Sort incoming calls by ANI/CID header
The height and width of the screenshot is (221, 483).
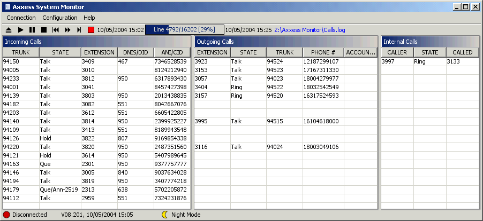coord(172,52)
